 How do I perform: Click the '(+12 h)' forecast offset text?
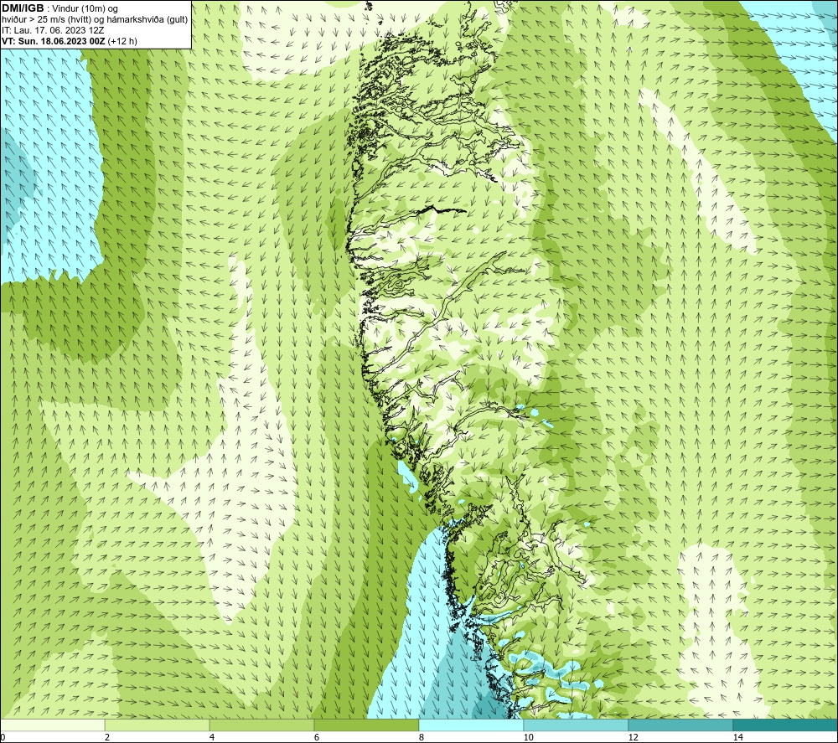pos(122,41)
